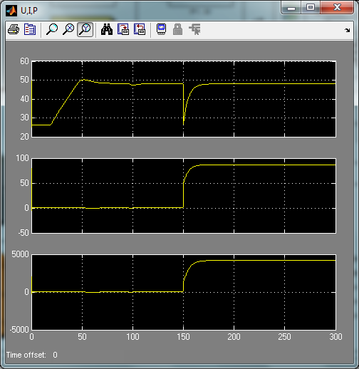Viewport: 359px width, 369px height.
Task: Open scope Parameters dialog icon
Action: point(30,30)
